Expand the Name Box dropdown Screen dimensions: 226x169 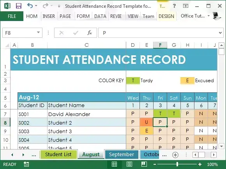pos(38,32)
